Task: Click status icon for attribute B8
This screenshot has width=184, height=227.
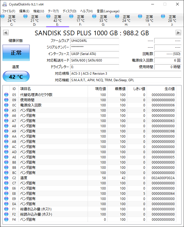Action: [6, 162]
